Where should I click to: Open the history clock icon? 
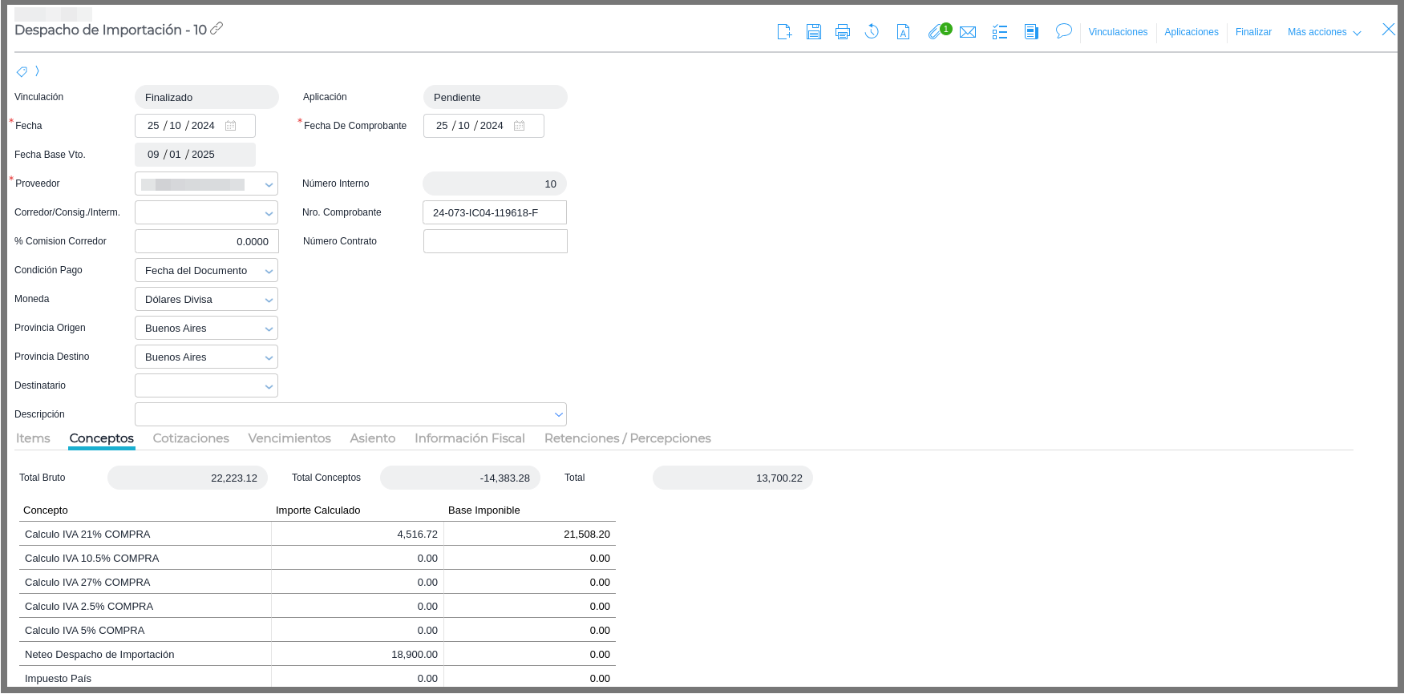872,32
